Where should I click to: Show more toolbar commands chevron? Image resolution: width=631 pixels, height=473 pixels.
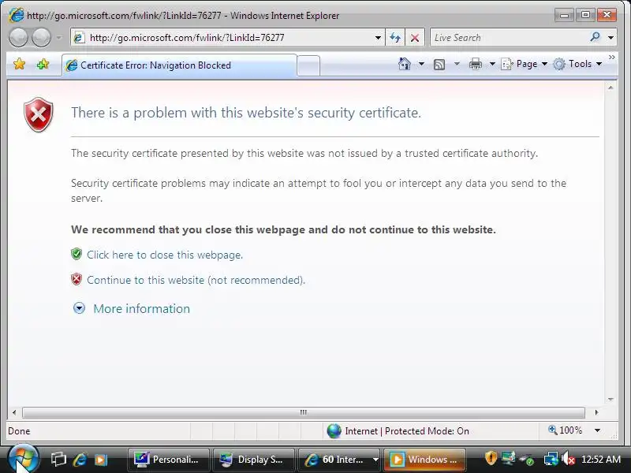[x=612, y=58]
